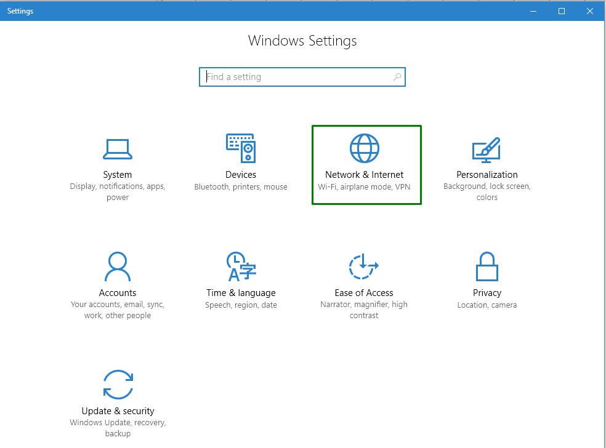Choose the Time & language title
Screen dimensions: 606x448
(x=241, y=293)
